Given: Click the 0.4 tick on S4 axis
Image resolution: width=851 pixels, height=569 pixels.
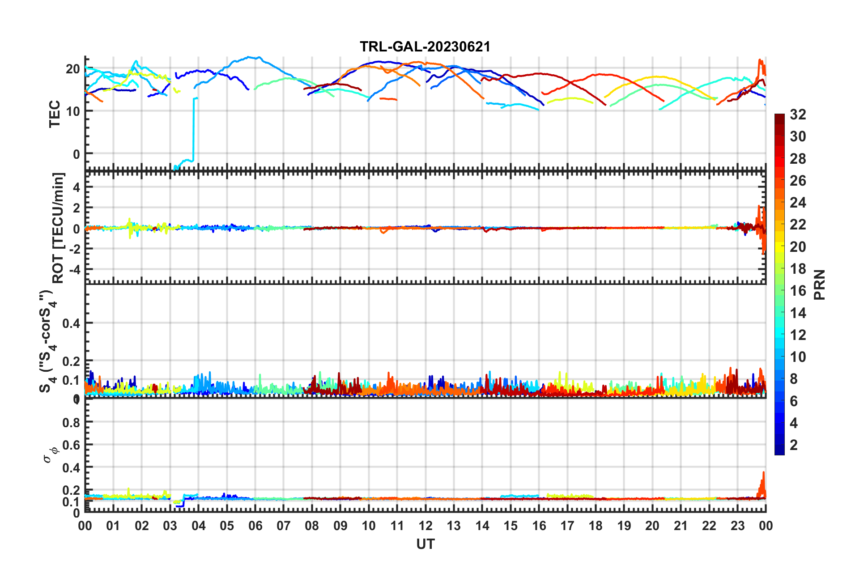Looking at the screenshot, I should (x=71, y=323).
